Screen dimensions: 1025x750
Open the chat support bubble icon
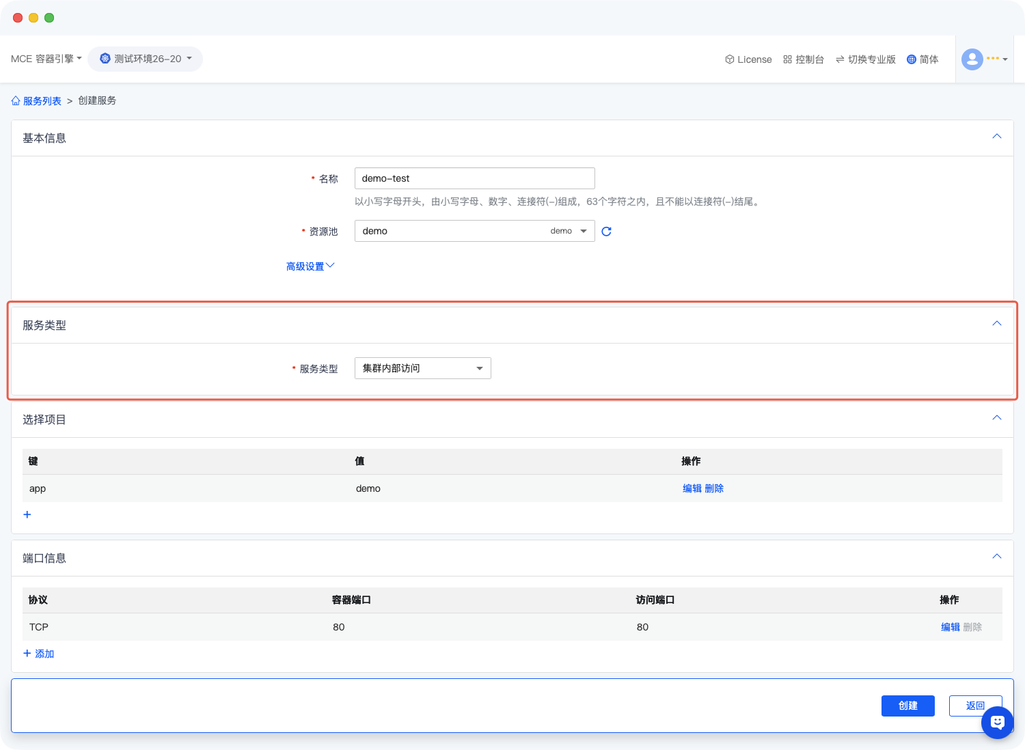[x=997, y=722]
